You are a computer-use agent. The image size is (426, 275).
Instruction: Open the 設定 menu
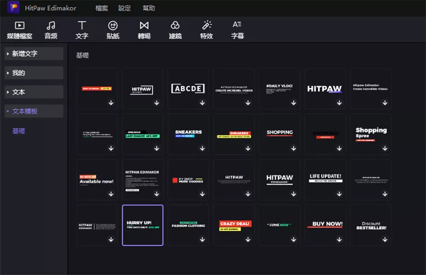pyautogui.click(x=125, y=8)
